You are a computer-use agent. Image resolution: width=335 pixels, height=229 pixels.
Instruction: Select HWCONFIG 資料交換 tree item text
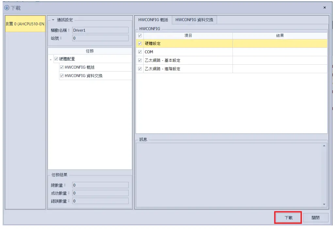84,76
